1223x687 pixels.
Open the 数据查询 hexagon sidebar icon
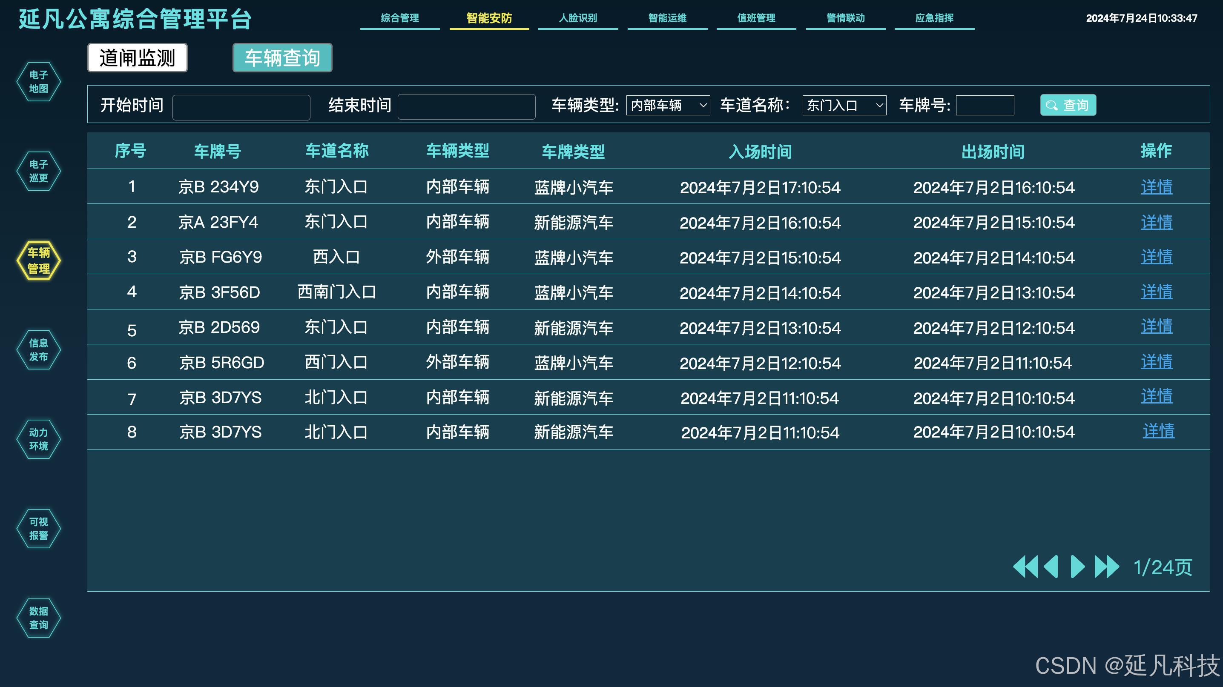pos(38,618)
